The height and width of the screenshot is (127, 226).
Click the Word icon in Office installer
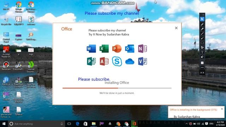click(x=91, y=49)
